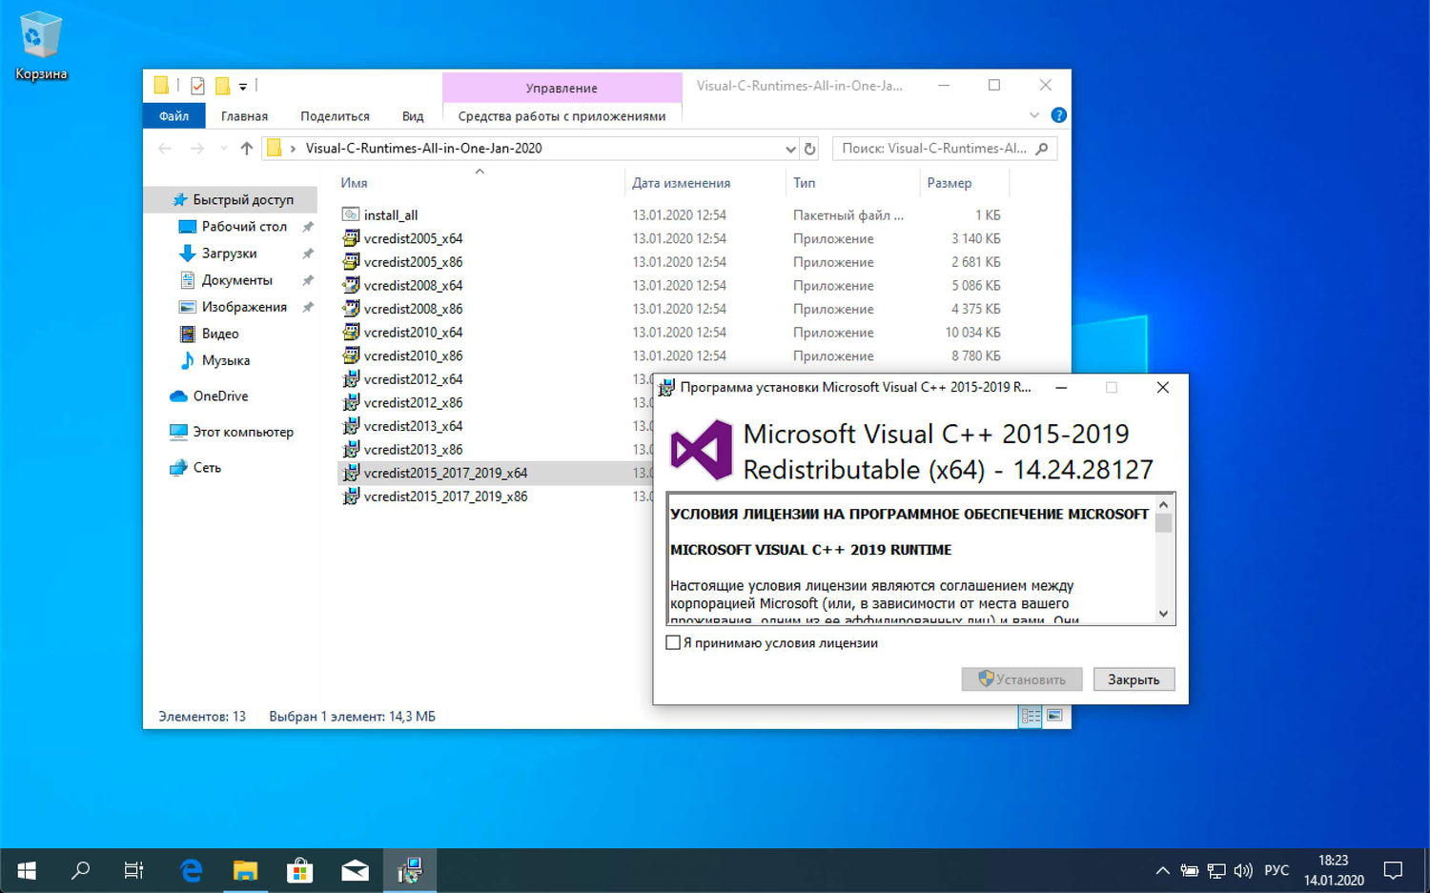
Task: Click the install_all batch file icon
Action: click(351, 215)
